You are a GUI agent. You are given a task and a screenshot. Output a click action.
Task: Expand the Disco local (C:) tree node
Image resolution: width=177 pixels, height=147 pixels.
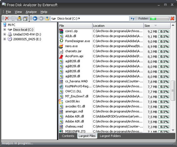pyautogui.click(x=5, y=29)
